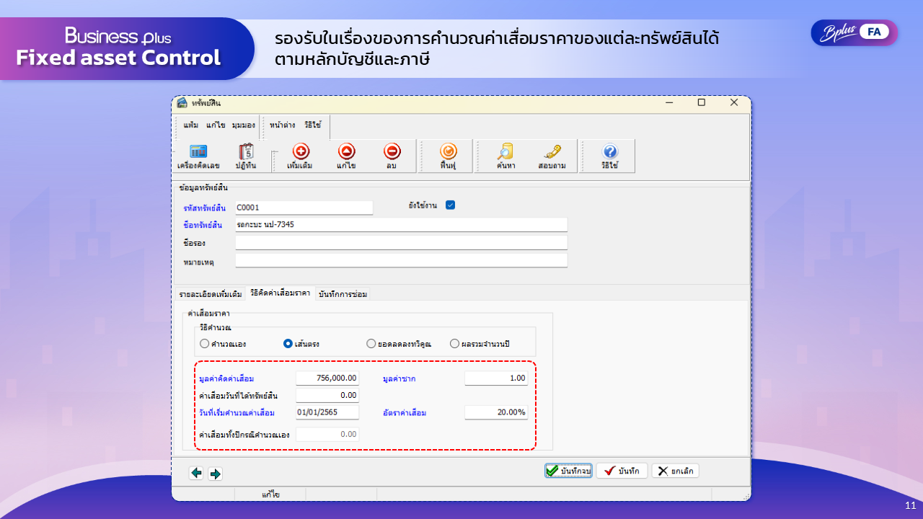This screenshot has width=923, height=519.
Task: Toggle the ยังใช้งาน checkbox
Action: 450,205
